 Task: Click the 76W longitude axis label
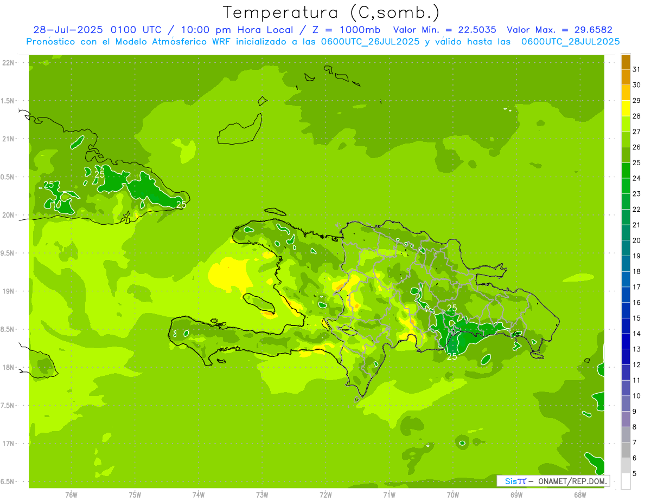coord(71,495)
